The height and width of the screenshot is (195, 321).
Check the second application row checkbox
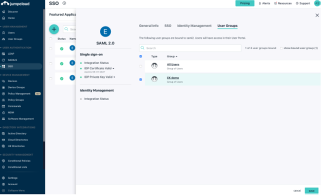(x=51, y=64)
